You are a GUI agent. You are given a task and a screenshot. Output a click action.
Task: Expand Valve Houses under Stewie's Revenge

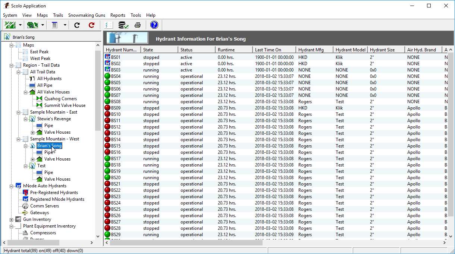33,132
